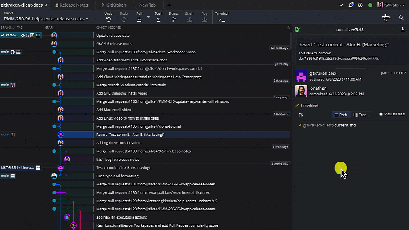Click the green status indicator icon
Screen dimensions: 409x230
pyautogui.click(x=370, y=5)
